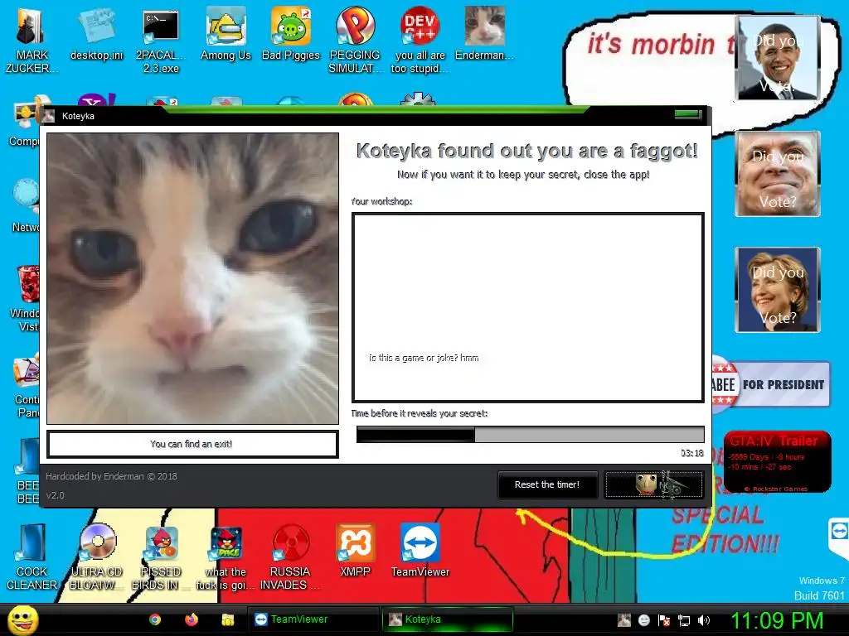Open Firefox from the taskbar
The width and height of the screenshot is (849, 636).
[x=192, y=619]
